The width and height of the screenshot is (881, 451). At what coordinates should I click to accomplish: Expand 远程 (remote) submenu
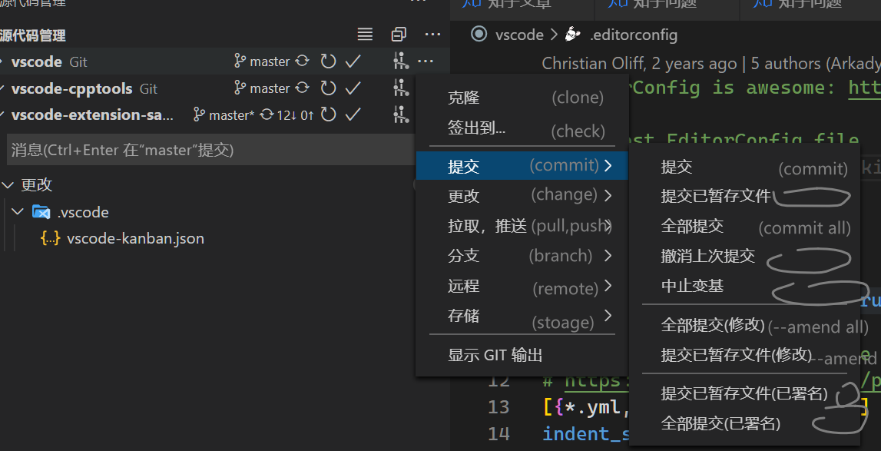pyautogui.click(x=522, y=287)
